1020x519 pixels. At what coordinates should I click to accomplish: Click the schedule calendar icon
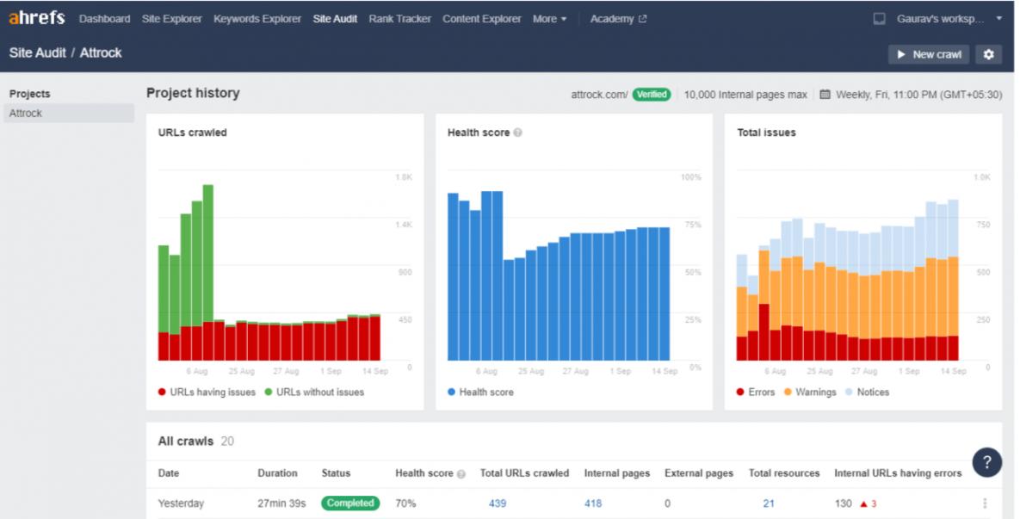coord(825,95)
